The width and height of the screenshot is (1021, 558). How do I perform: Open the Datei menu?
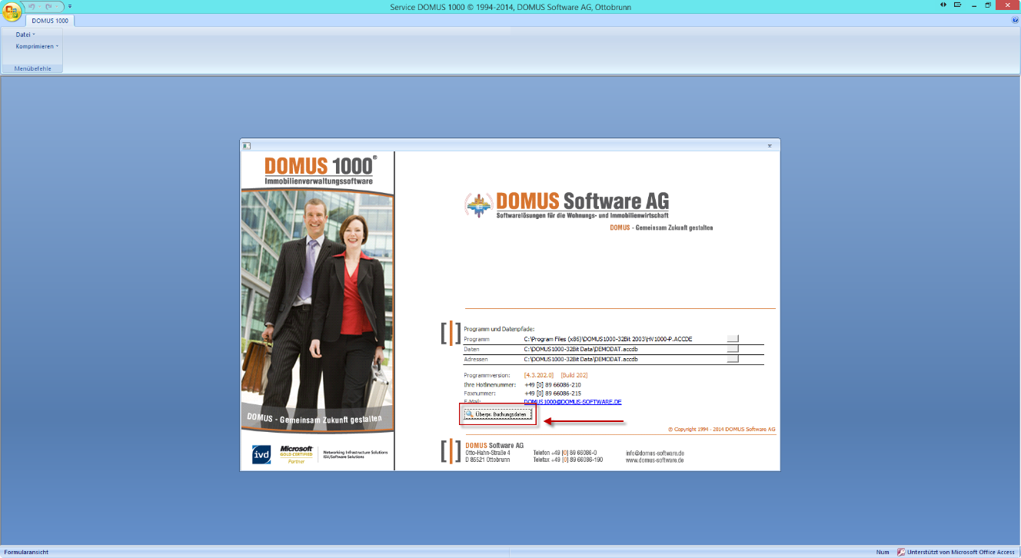[x=25, y=35]
